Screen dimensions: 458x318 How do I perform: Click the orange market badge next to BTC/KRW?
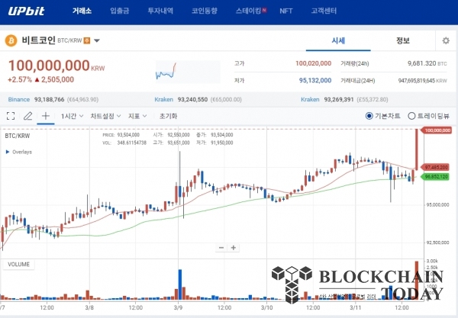tap(87, 40)
